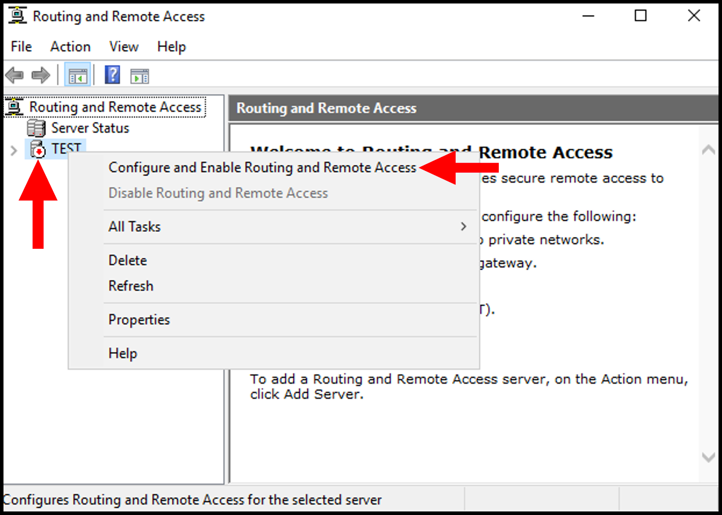Image resolution: width=722 pixels, height=515 pixels.
Task: Open the View menu
Action: [124, 47]
